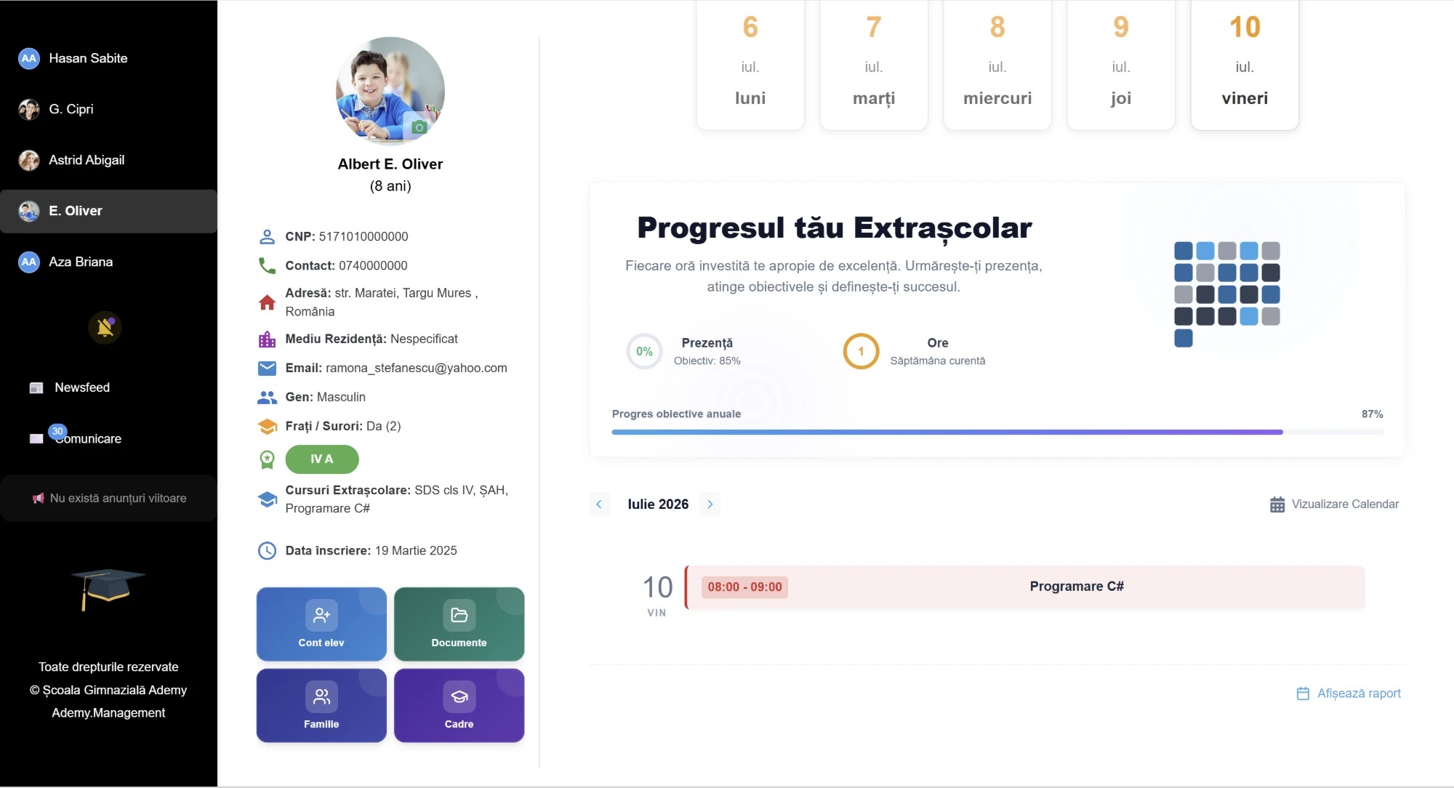
Task: Advance to next month with right chevron
Action: pyautogui.click(x=710, y=504)
